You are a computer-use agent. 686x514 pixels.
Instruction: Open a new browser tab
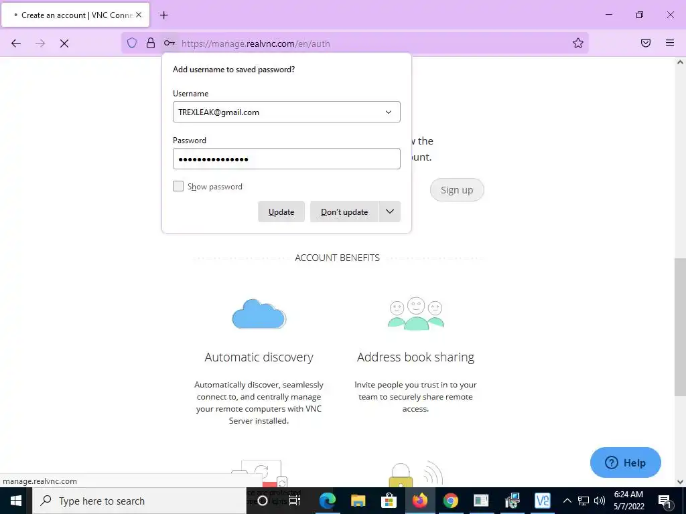(x=164, y=15)
